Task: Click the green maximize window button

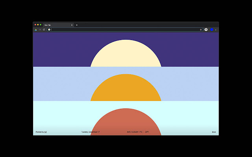Action: [41, 25]
